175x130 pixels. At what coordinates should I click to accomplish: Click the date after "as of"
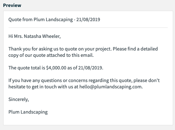[90, 68]
